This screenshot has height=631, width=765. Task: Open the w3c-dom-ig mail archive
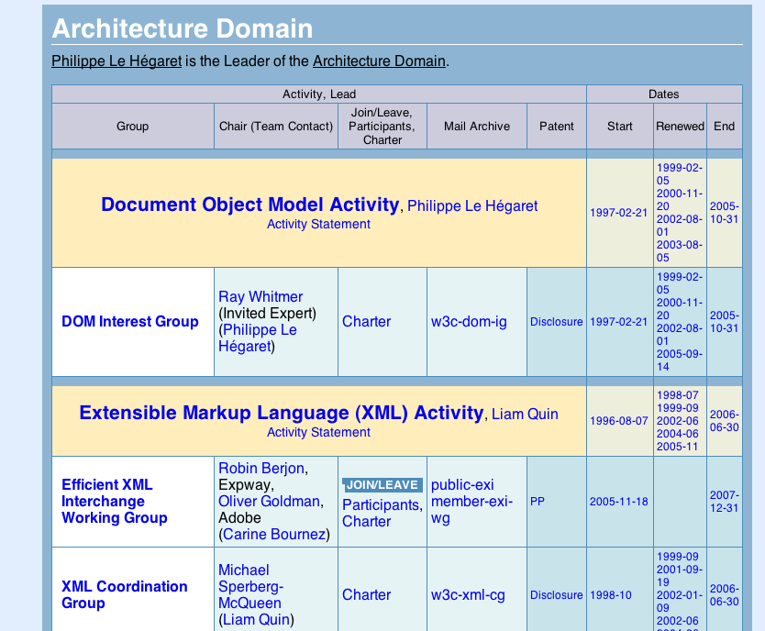tap(468, 322)
